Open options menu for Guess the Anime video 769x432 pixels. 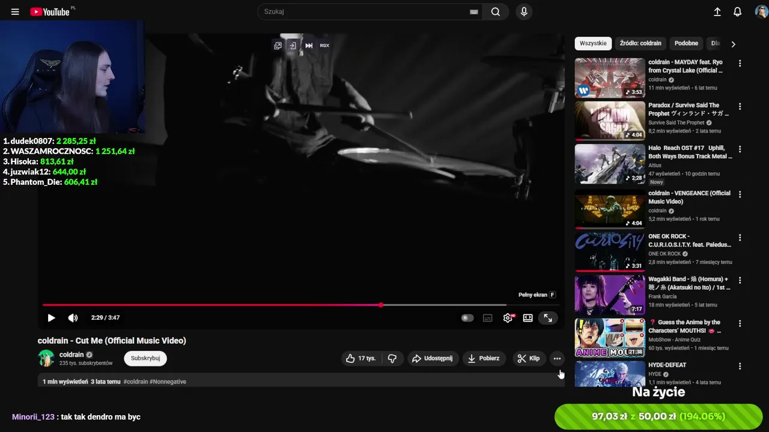coord(740,323)
